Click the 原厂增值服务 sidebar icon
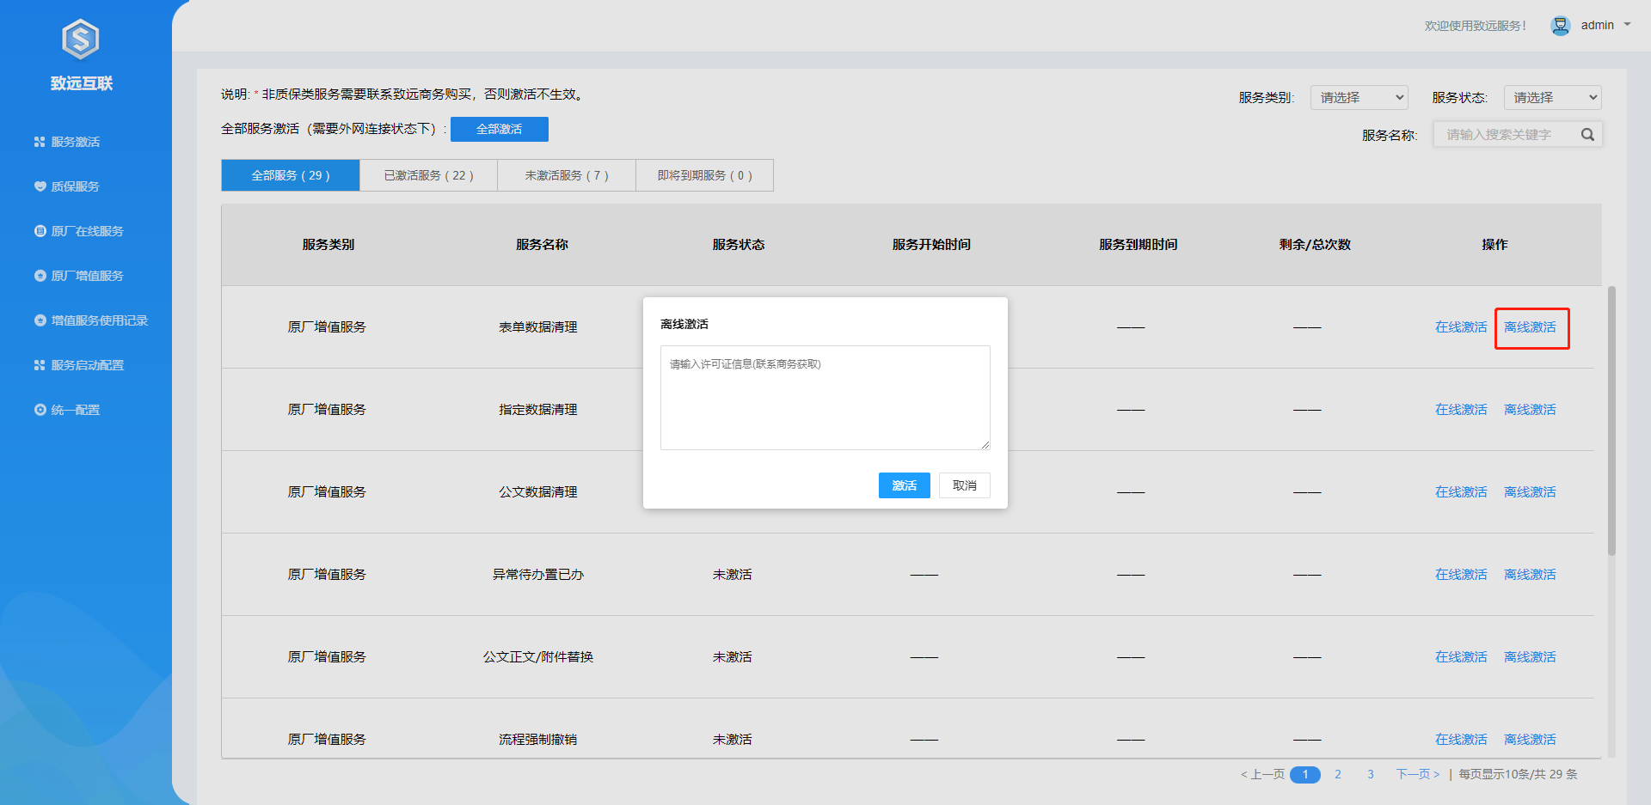Viewport: 1651px width, 805px height. [40, 276]
